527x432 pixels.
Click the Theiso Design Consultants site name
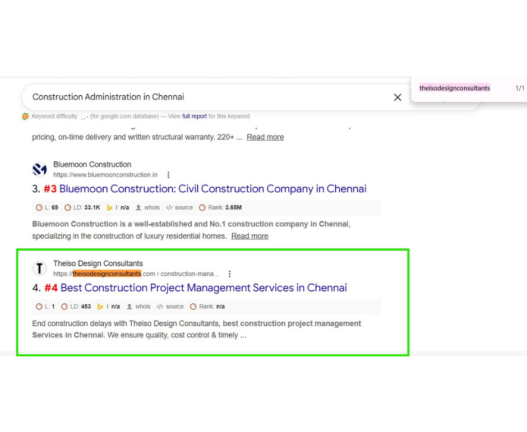tap(98, 263)
